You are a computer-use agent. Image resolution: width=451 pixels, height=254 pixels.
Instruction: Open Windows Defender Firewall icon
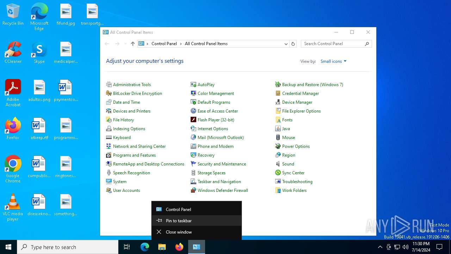(193, 190)
